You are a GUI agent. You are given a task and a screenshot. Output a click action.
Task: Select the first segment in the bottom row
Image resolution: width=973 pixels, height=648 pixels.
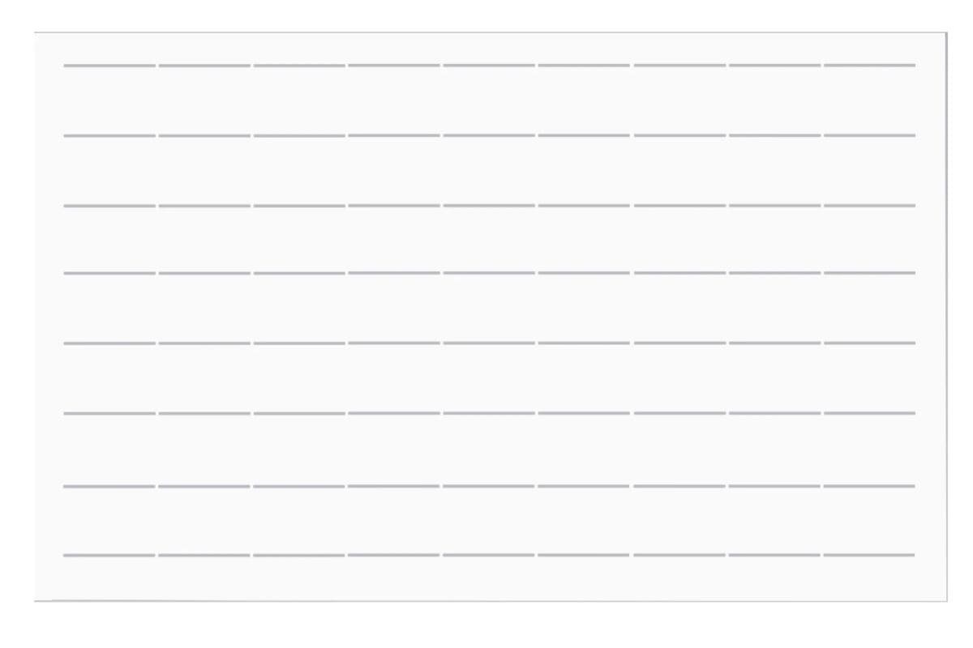pyautogui.click(x=109, y=556)
